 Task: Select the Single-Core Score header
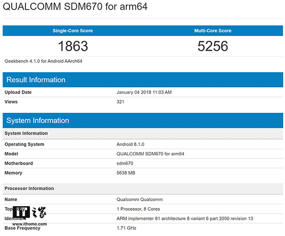[x=73, y=31]
